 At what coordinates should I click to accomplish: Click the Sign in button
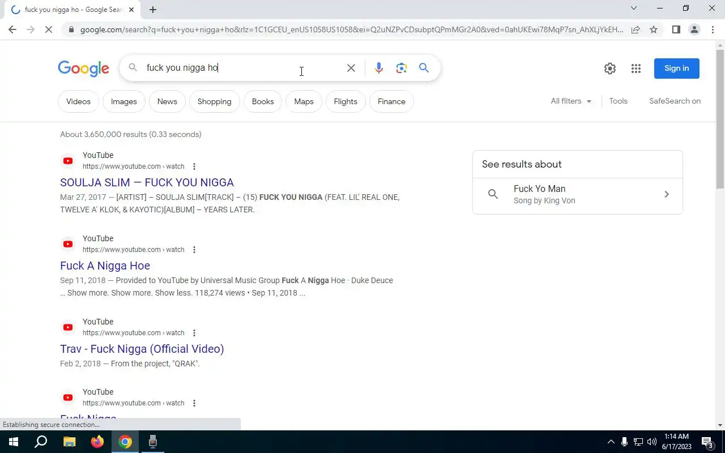coord(677,69)
